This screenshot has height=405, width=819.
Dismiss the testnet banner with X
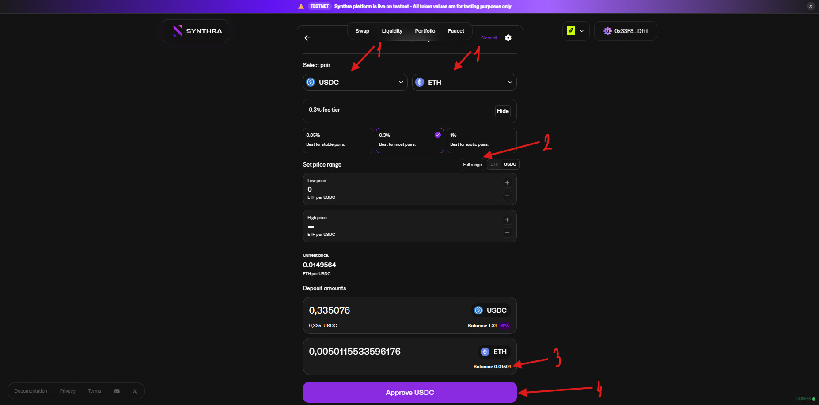click(811, 6)
